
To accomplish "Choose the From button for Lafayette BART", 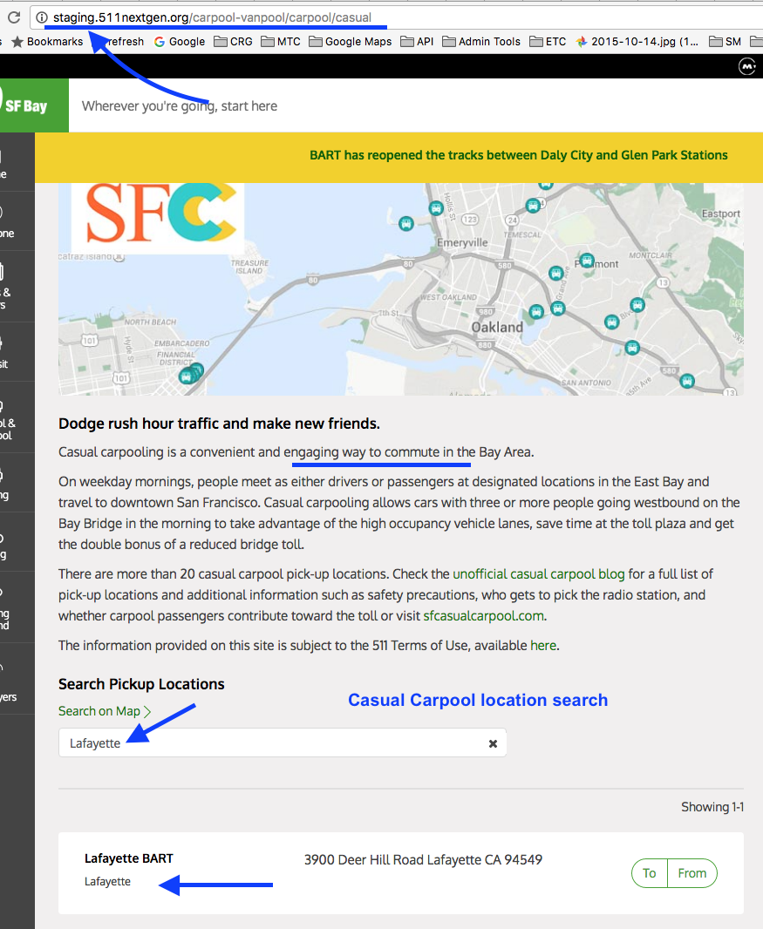I will [691, 873].
